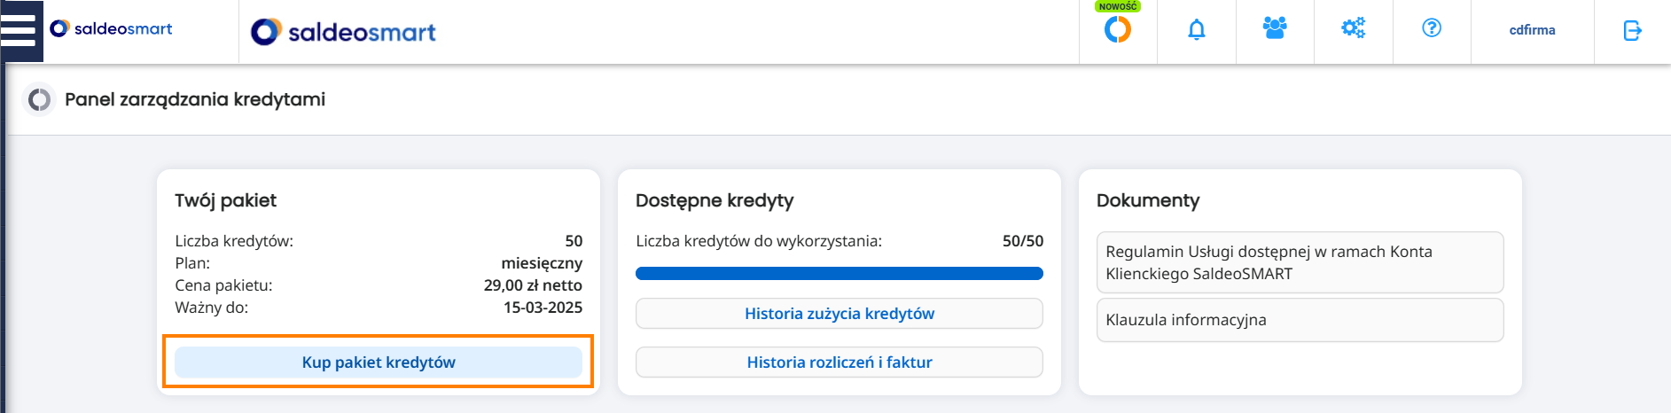
Task: Open Historia zużycia kredytów
Action: [839, 314]
